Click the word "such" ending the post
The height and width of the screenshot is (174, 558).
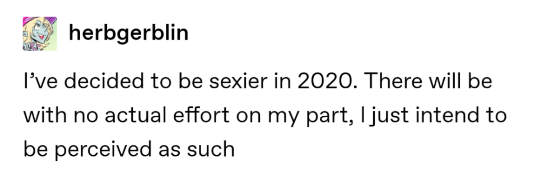tap(211, 149)
